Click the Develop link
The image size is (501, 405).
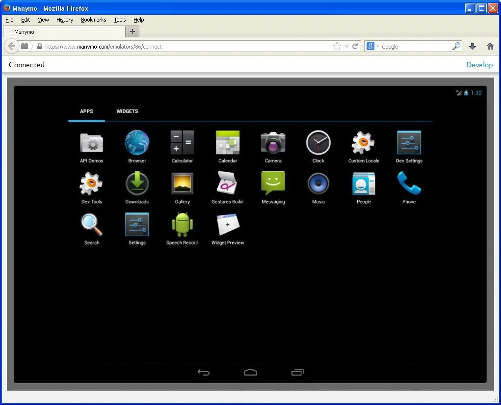(x=479, y=65)
